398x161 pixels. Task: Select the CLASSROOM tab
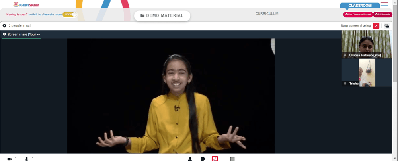click(x=360, y=5)
